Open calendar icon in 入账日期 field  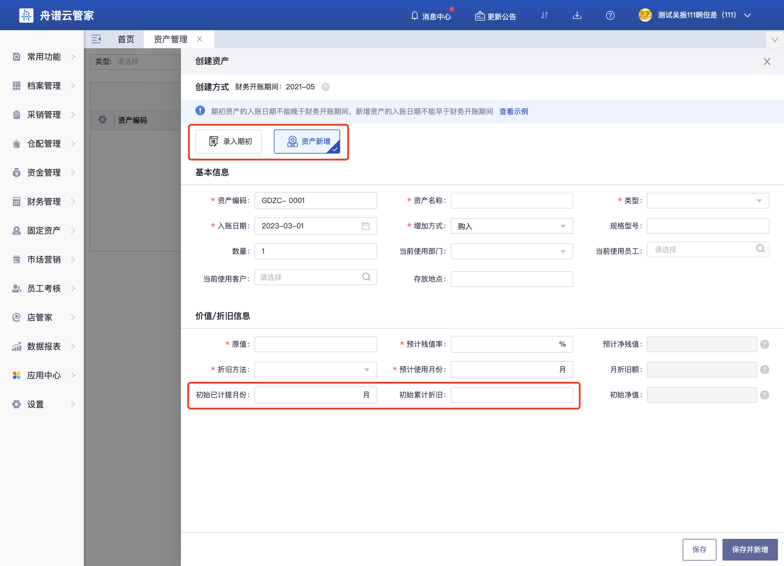pyautogui.click(x=366, y=226)
